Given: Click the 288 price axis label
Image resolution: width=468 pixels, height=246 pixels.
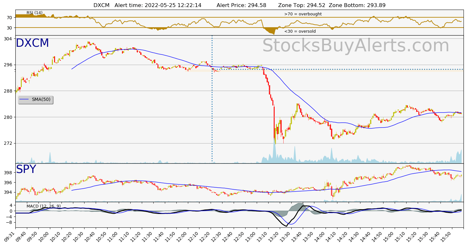Looking at the screenshot, I should click(x=8, y=91).
